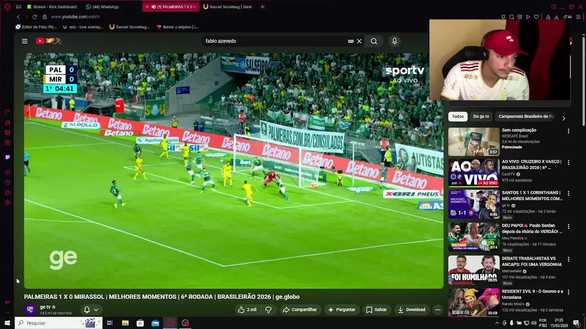
Task: Click the YouTube logo
Action: (x=49, y=41)
